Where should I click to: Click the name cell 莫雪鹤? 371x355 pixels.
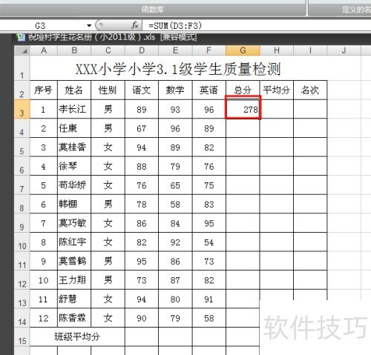[x=74, y=261]
